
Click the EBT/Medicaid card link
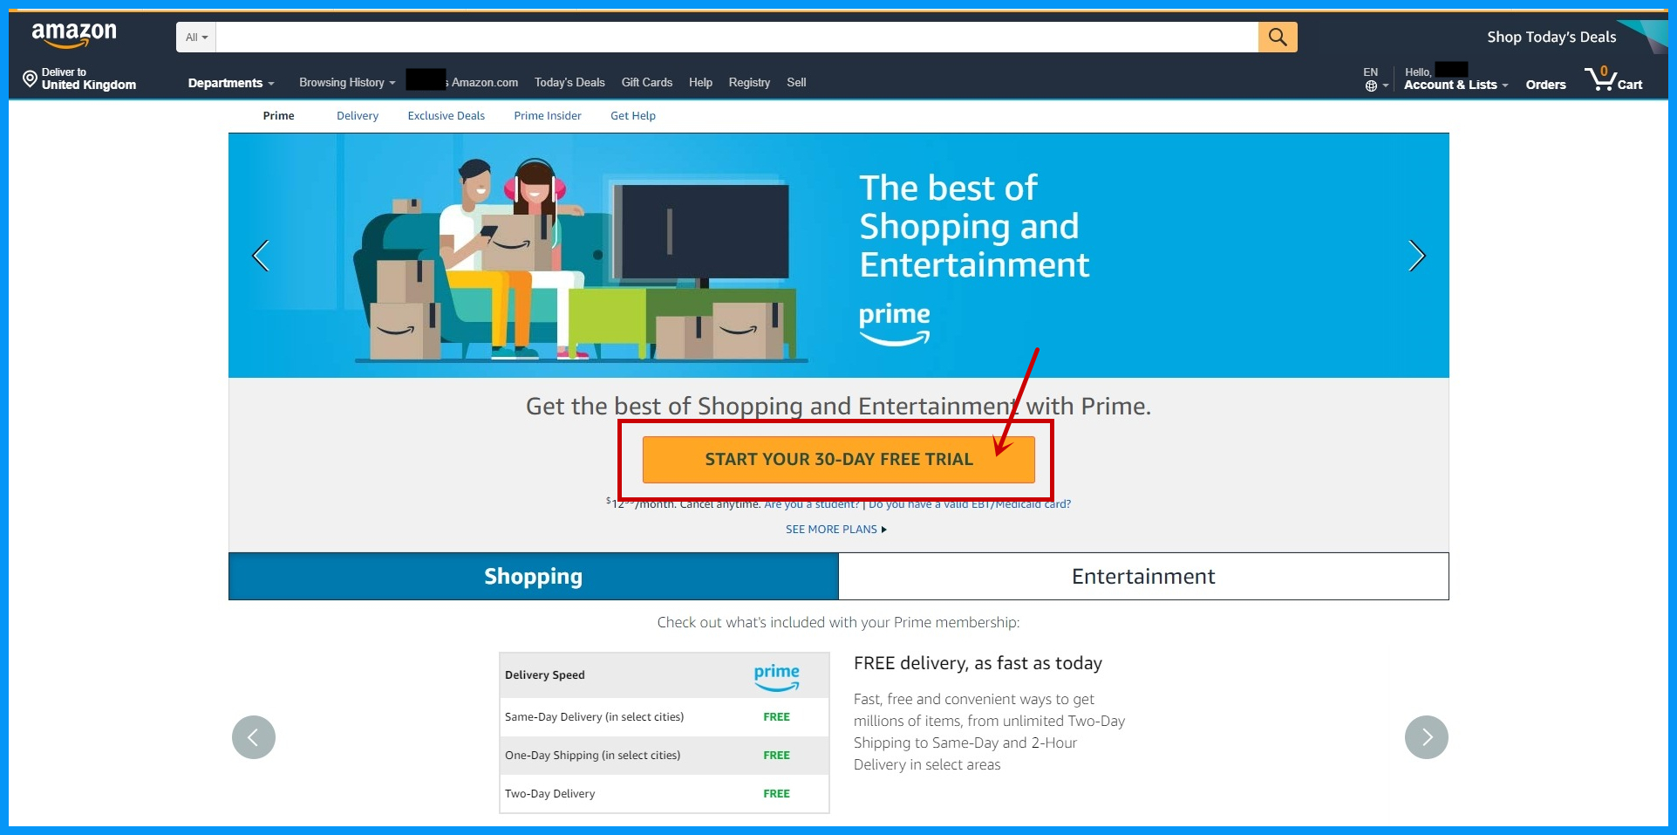pos(970,503)
